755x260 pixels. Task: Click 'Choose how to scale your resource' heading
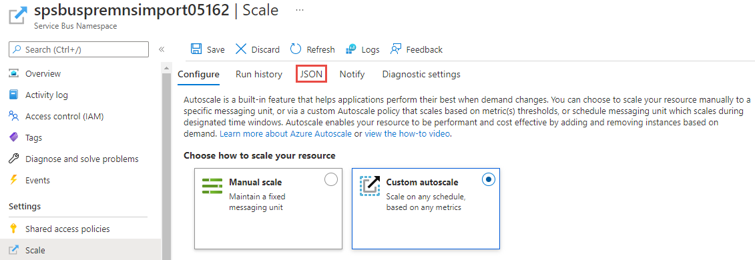coord(260,156)
